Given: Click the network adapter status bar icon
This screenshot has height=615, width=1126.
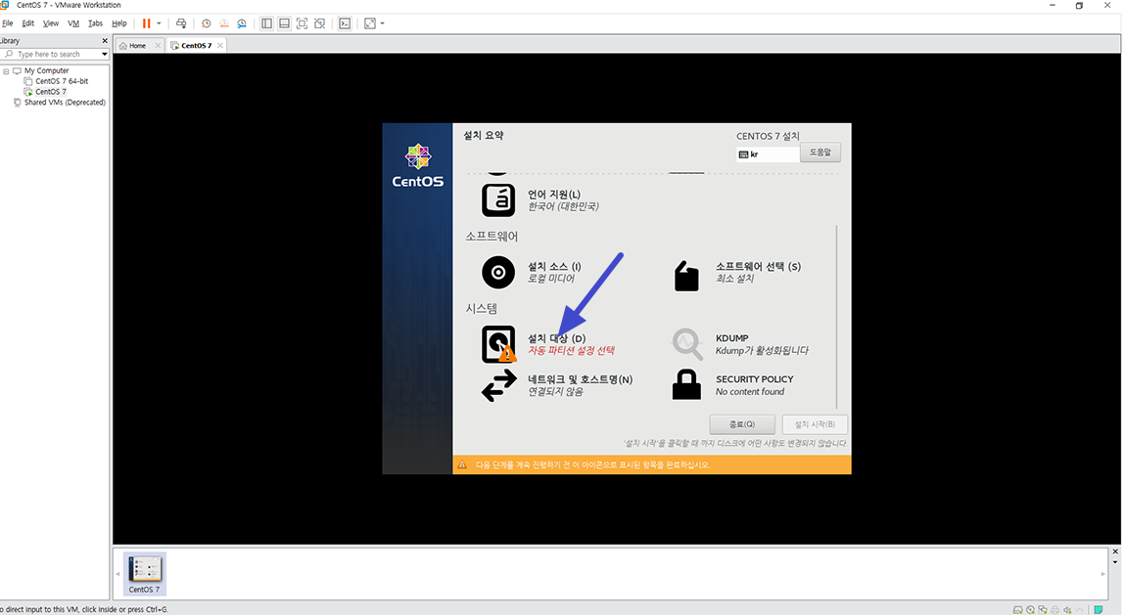Looking at the screenshot, I should tap(1043, 610).
